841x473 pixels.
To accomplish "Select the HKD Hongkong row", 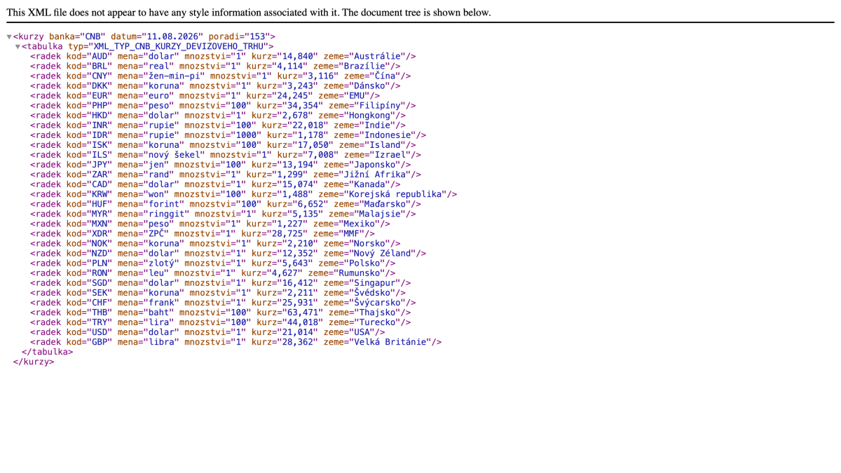I will click(218, 115).
